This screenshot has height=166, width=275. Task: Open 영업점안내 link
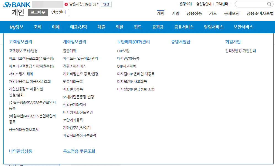[x=204, y=4]
